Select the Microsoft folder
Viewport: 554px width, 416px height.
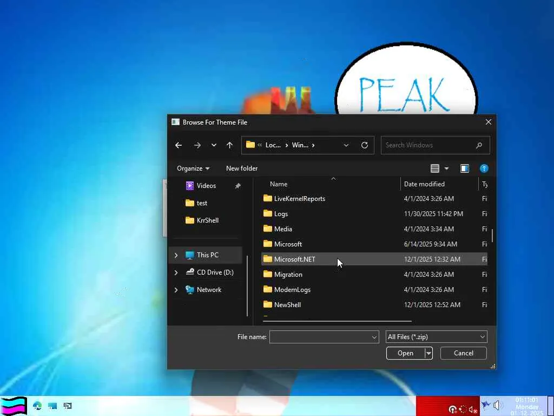pyautogui.click(x=288, y=244)
